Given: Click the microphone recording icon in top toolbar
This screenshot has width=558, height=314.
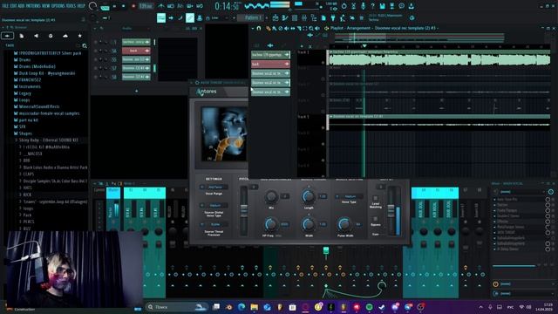Looking at the screenshot, I should pos(363,6).
